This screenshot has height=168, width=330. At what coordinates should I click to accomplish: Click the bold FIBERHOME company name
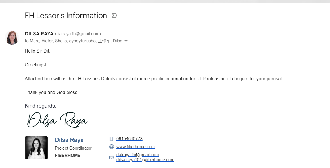pos(68,156)
